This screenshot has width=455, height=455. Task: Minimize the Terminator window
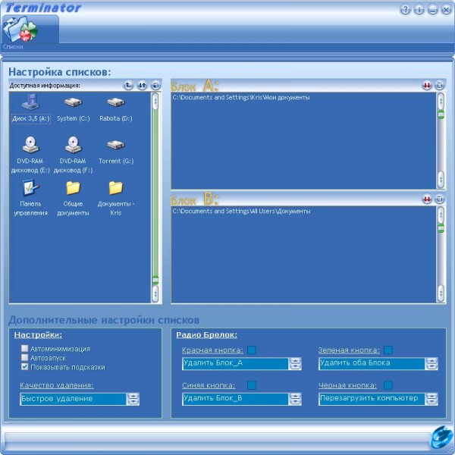tap(432, 10)
